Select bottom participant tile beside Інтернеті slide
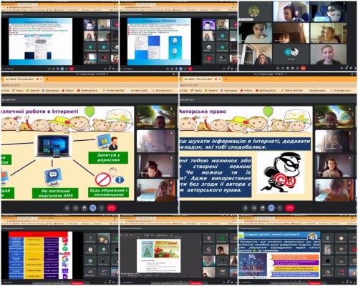 156,190
